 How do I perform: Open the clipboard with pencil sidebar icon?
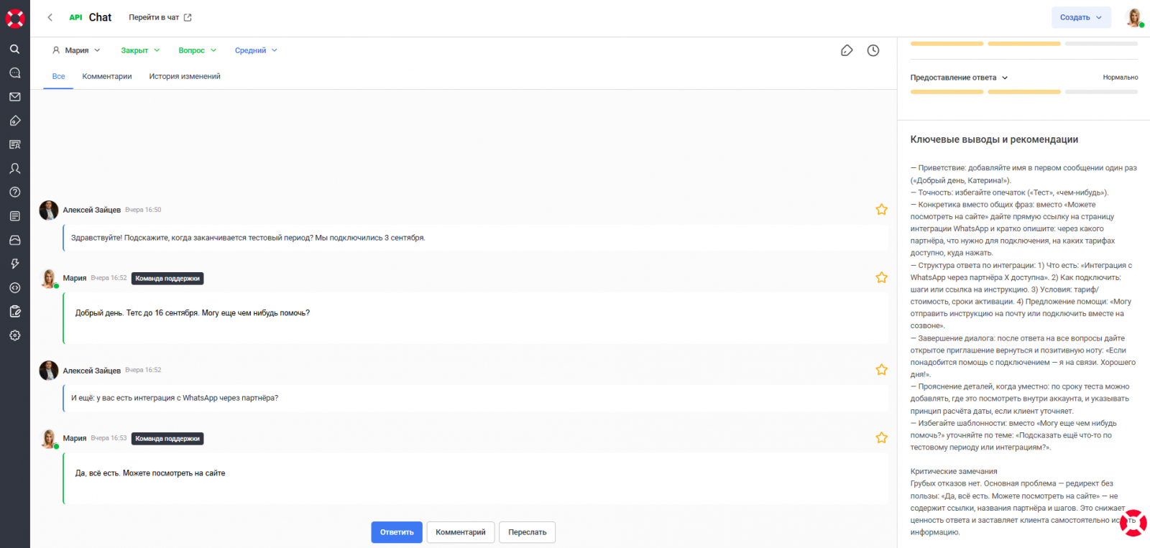click(x=15, y=312)
